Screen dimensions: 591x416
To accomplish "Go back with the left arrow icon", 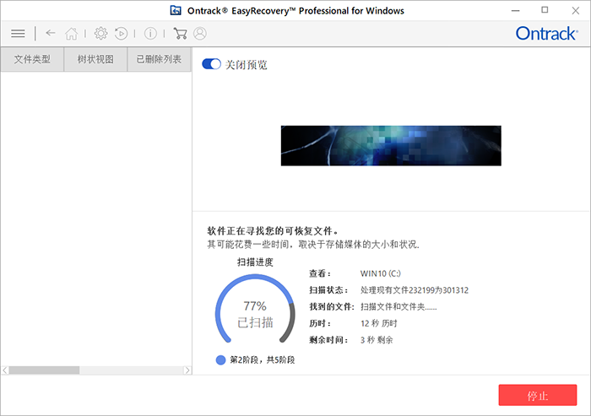I will click(51, 33).
